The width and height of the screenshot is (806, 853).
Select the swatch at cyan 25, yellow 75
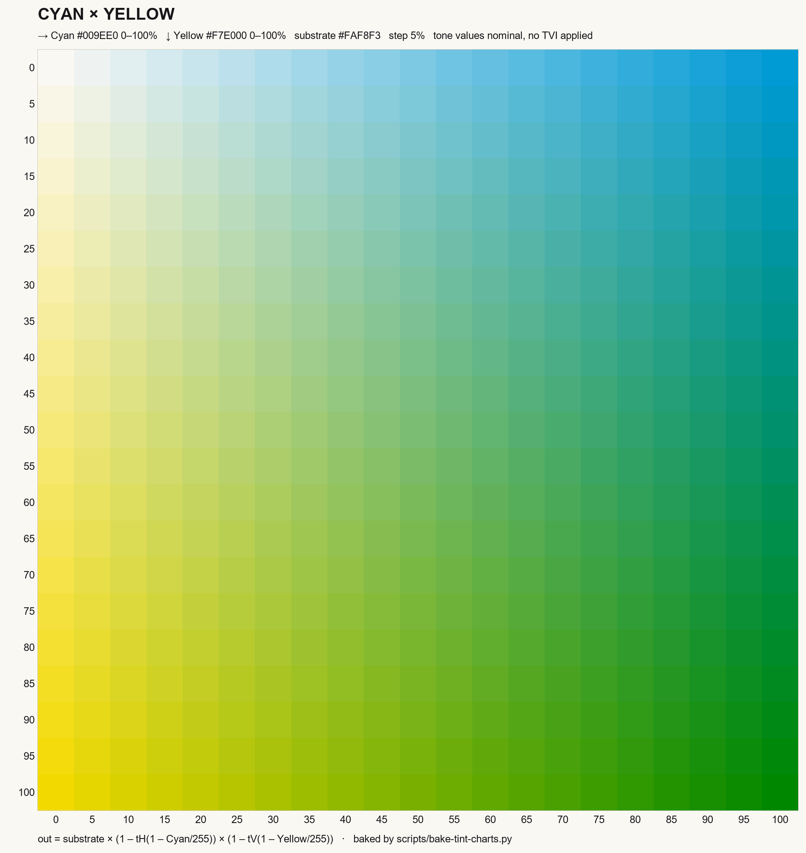tap(237, 611)
